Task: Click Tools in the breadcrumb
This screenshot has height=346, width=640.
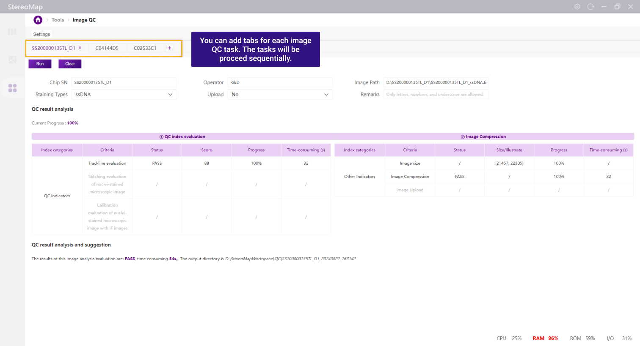Action: click(58, 20)
